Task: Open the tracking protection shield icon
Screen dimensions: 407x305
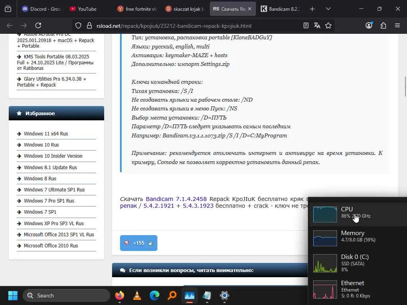Action: [x=78, y=26]
